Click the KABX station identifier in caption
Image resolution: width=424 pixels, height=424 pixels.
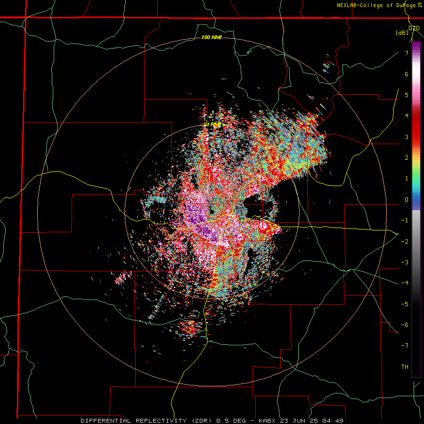click(x=269, y=421)
